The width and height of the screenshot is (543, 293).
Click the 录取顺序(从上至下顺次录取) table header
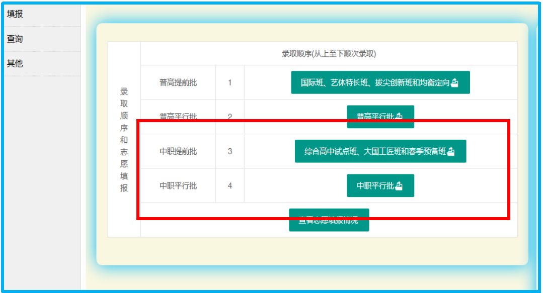(329, 53)
